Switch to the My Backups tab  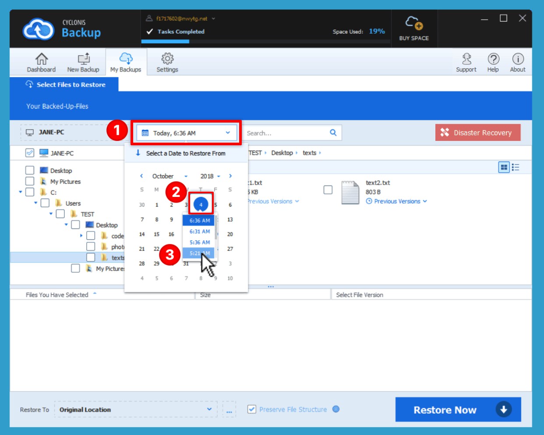(126, 62)
